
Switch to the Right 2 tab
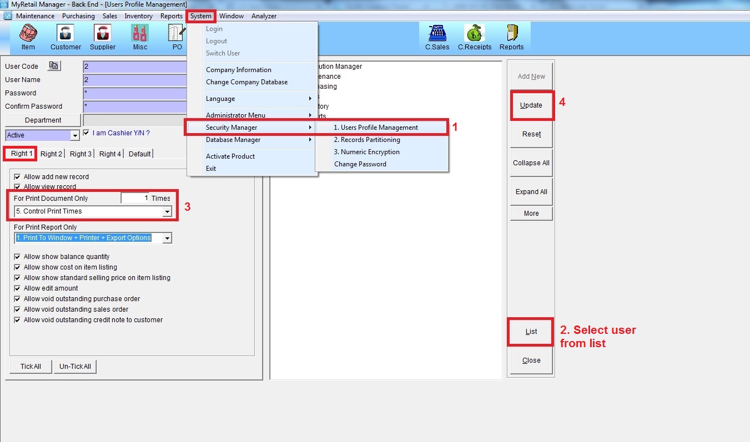click(x=51, y=154)
